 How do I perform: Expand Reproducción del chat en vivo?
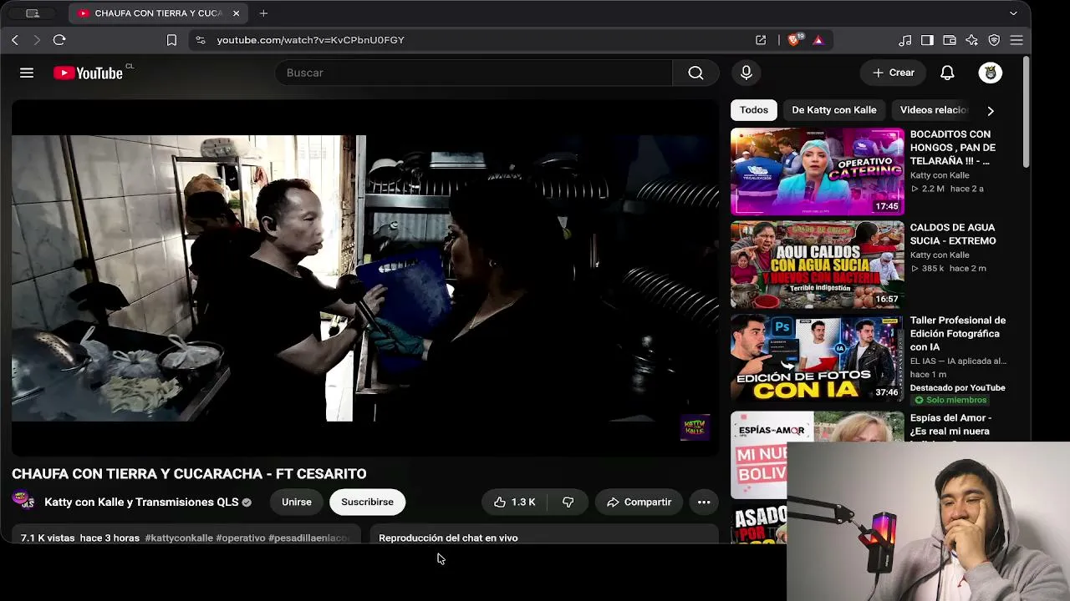tap(544, 535)
